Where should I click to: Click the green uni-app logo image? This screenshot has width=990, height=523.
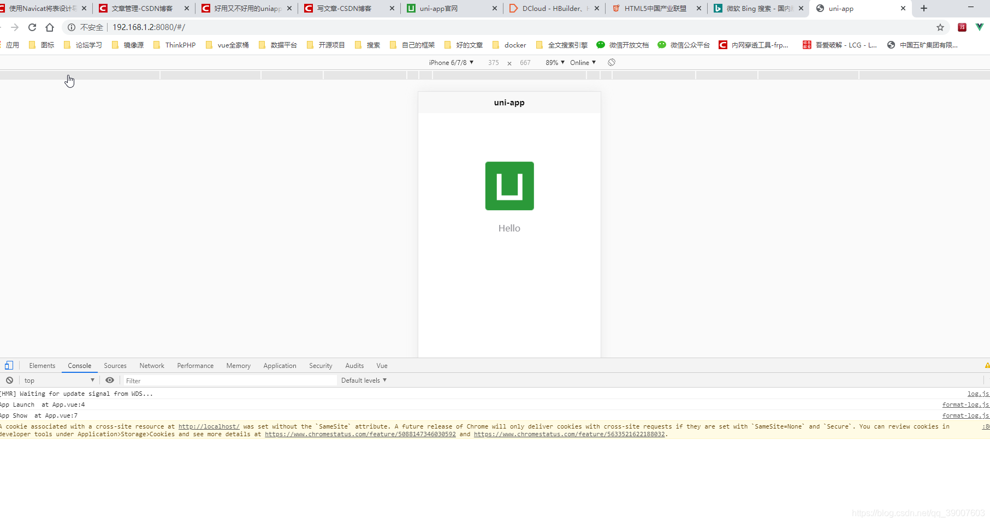[509, 186]
